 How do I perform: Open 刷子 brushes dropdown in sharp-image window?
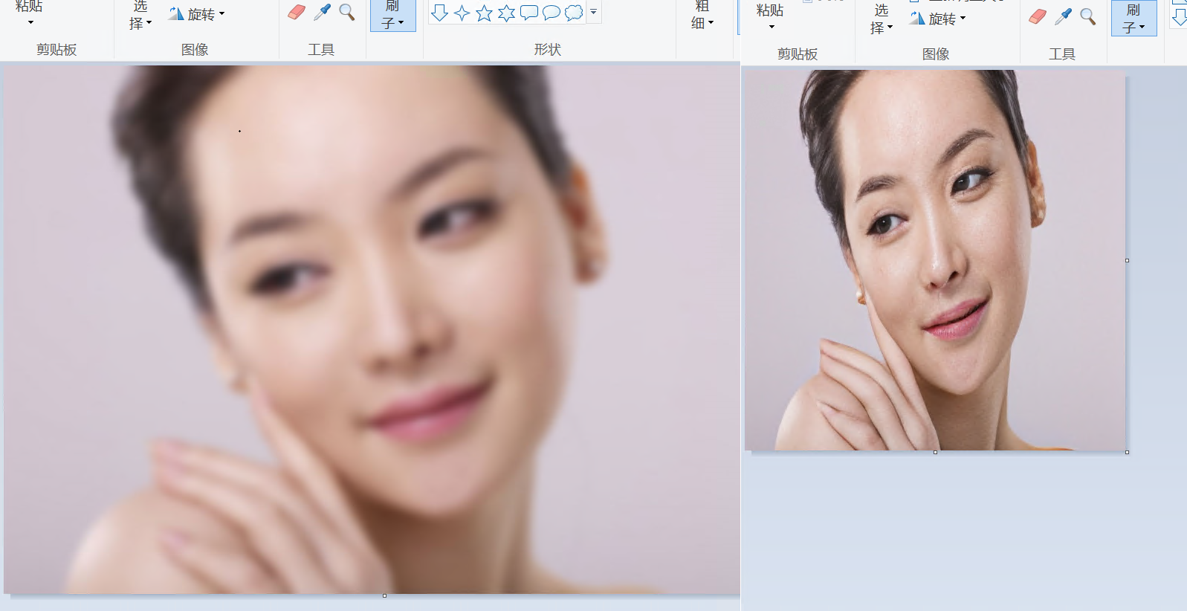[x=1134, y=19]
